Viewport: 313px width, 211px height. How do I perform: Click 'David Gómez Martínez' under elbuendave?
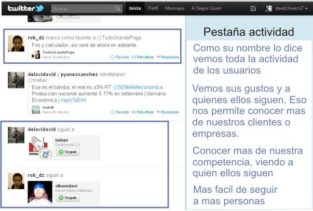tap(74, 191)
